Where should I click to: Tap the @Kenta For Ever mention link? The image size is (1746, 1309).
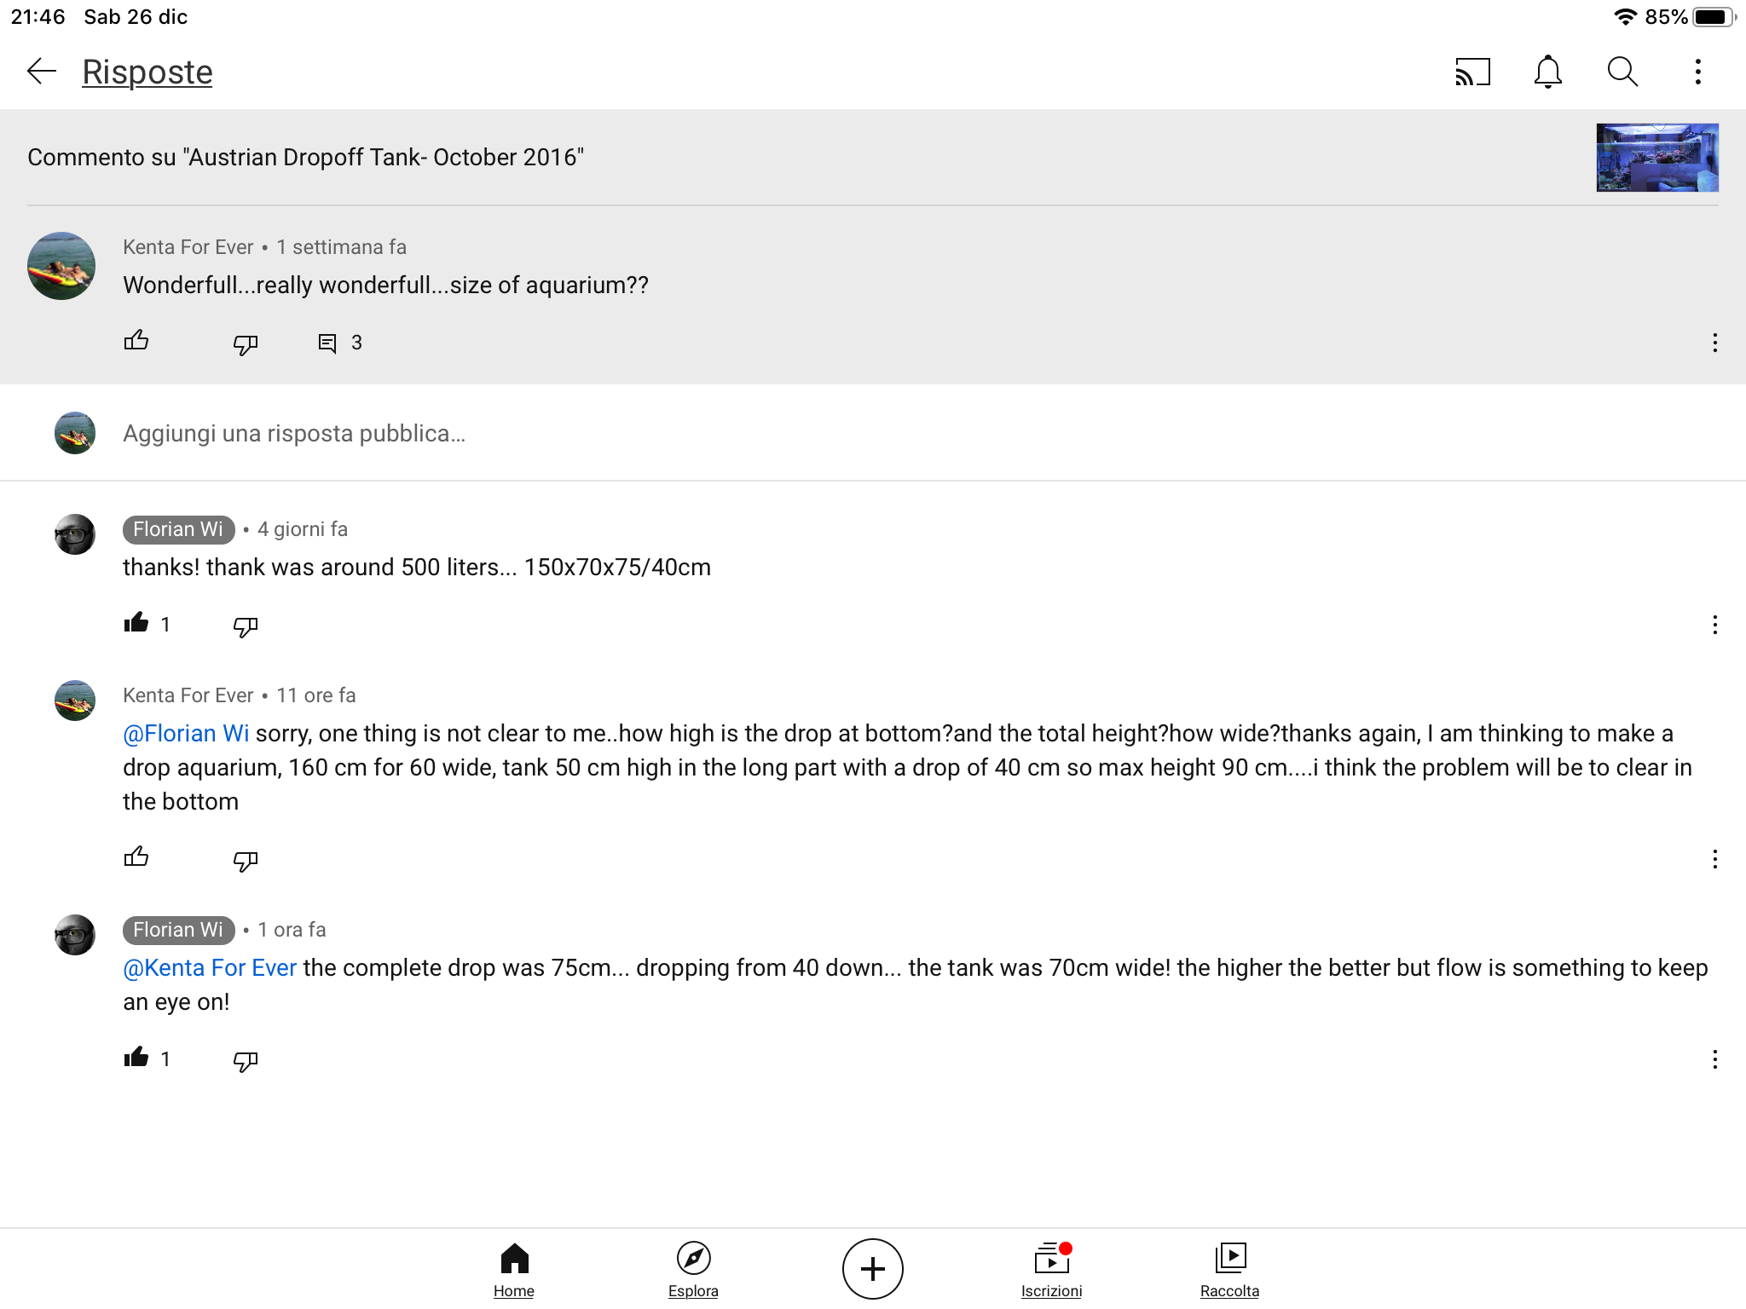pyautogui.click(x=210, y=968)
